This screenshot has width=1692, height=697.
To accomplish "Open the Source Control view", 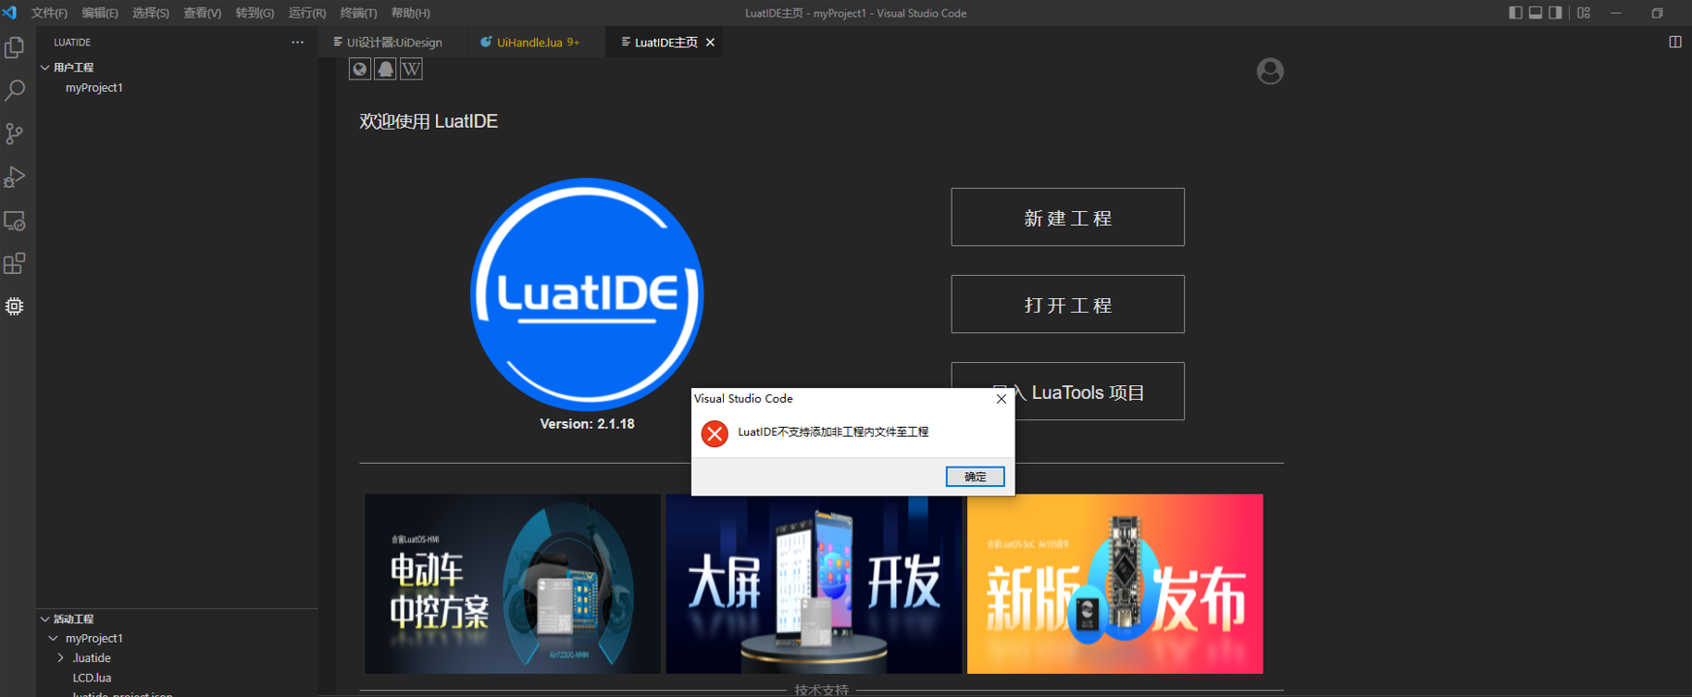I will 15,134.
